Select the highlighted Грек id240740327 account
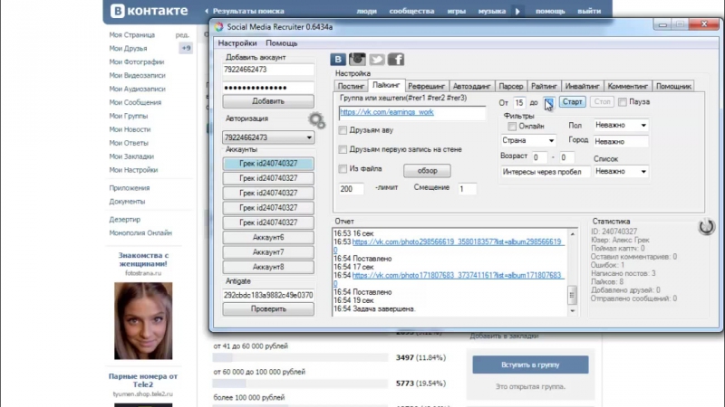 (x=268, y=164)
